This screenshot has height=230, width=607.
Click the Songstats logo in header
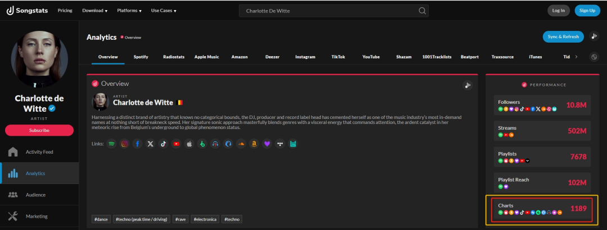point(27,11)
